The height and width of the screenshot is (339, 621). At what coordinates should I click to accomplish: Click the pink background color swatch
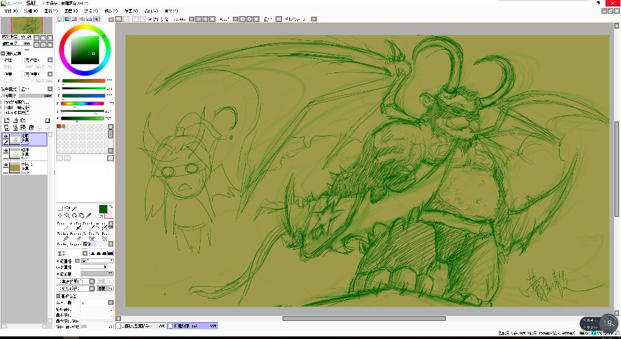109,214
